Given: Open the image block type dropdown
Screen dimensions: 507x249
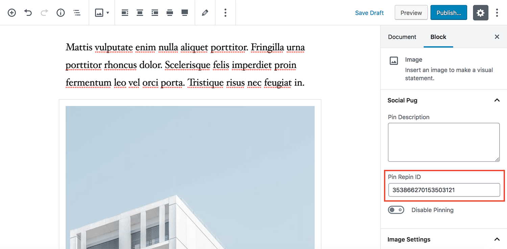Looking at the screenshot, I should pyautogui.click(x=102, y=13).
